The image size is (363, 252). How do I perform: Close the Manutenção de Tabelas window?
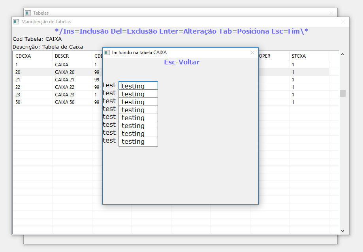click(x=343, y=22)
